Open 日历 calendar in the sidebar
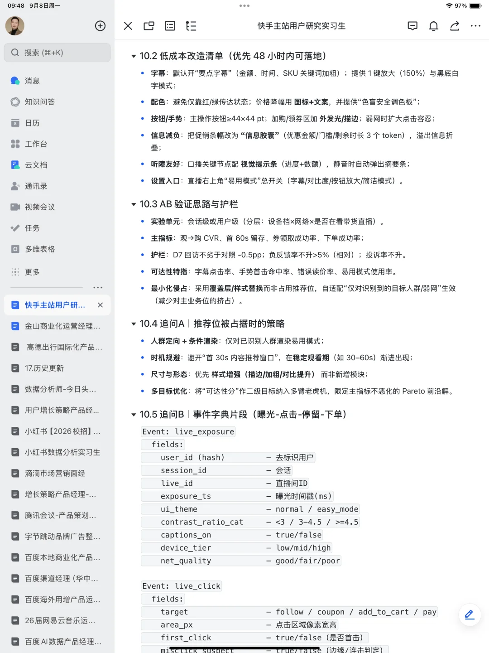 (57, 123)
